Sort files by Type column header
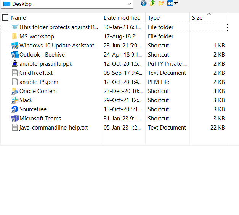The height and width of the screenshot is (215, 239). pyautogui.click(x=154, y=17)
